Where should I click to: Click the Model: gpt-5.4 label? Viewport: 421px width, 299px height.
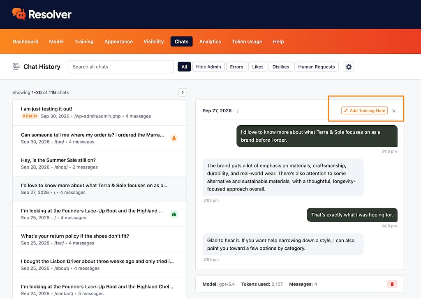click(x=219, y=284)
